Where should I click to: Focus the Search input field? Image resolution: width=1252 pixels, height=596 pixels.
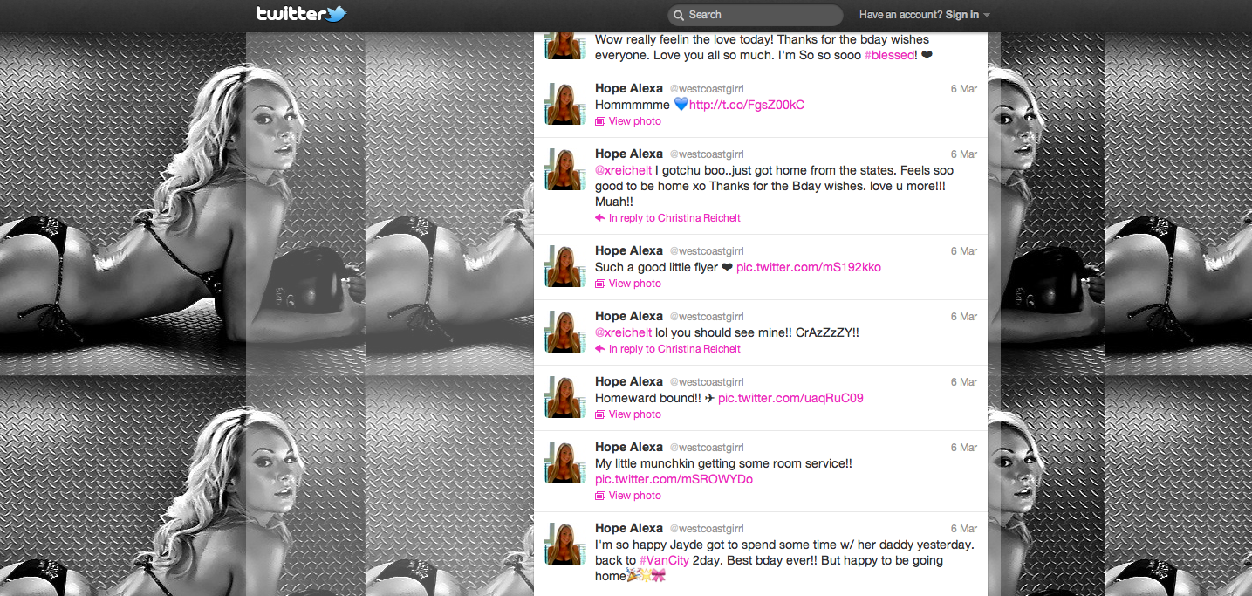(759, 15)
